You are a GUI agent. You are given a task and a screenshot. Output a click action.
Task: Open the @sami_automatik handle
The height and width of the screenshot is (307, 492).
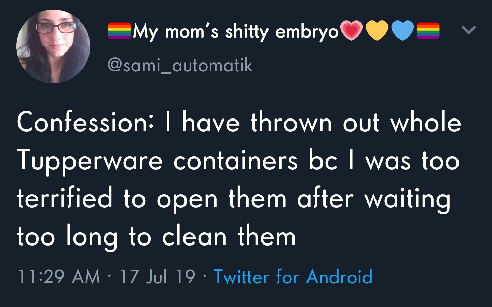pos(180,65)
